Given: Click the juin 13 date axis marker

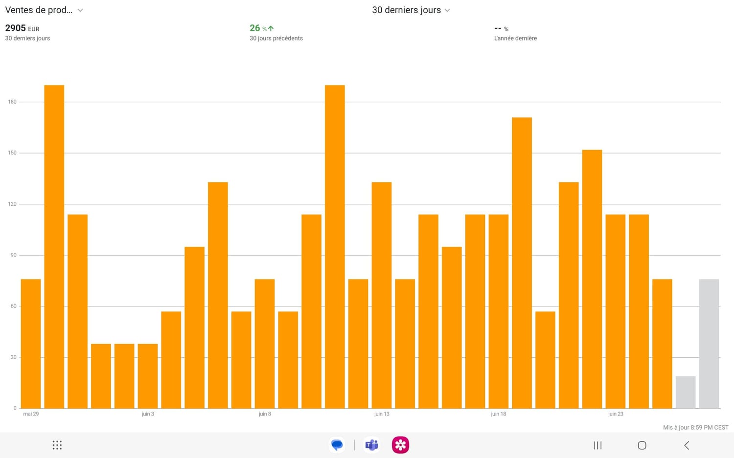Looking at the screenshot, I should (x=382, y=414).
